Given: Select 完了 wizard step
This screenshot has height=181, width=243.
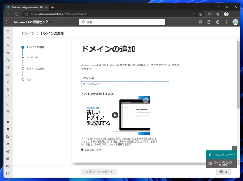Looking at the screenshot, I should click(x=29, y=80).
